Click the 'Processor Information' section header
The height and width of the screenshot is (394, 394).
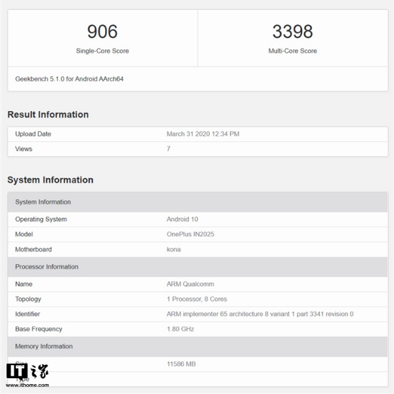198,267
